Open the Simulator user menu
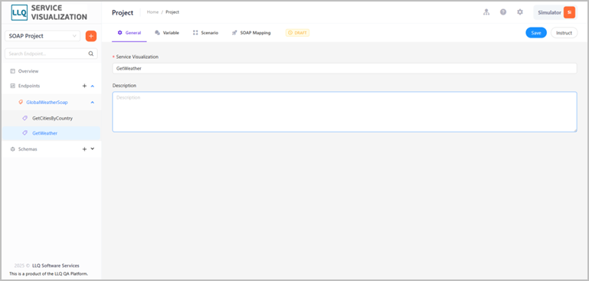 (x=555, y=12)
